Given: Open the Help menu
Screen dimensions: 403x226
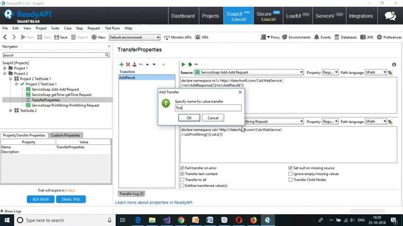Looking at the screenshot, I should [128, 28].
